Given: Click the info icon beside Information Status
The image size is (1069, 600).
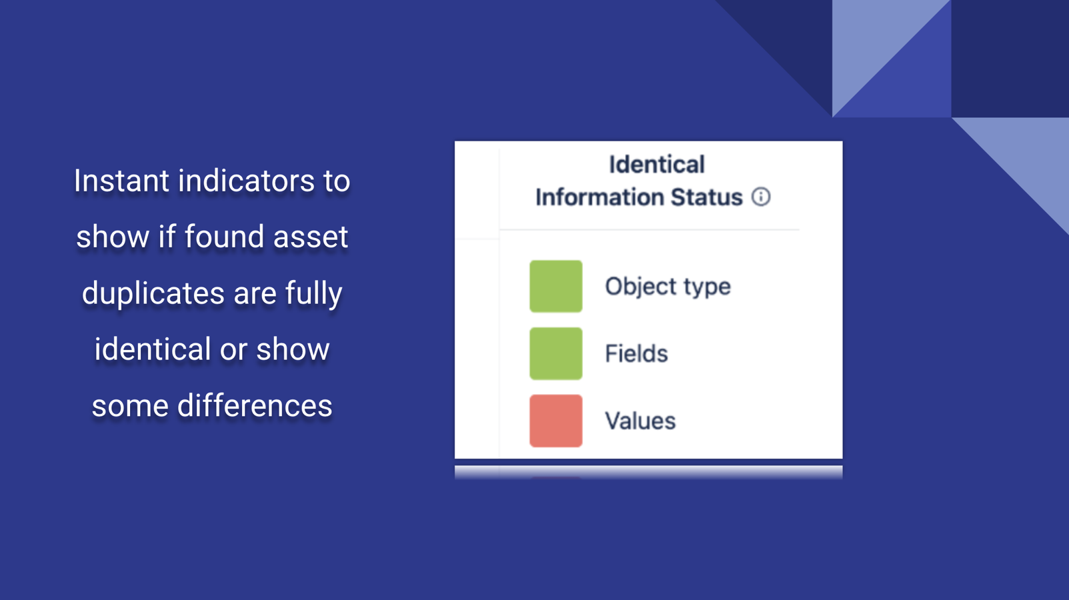Looking at the screenshot, I should click(761, 197).
